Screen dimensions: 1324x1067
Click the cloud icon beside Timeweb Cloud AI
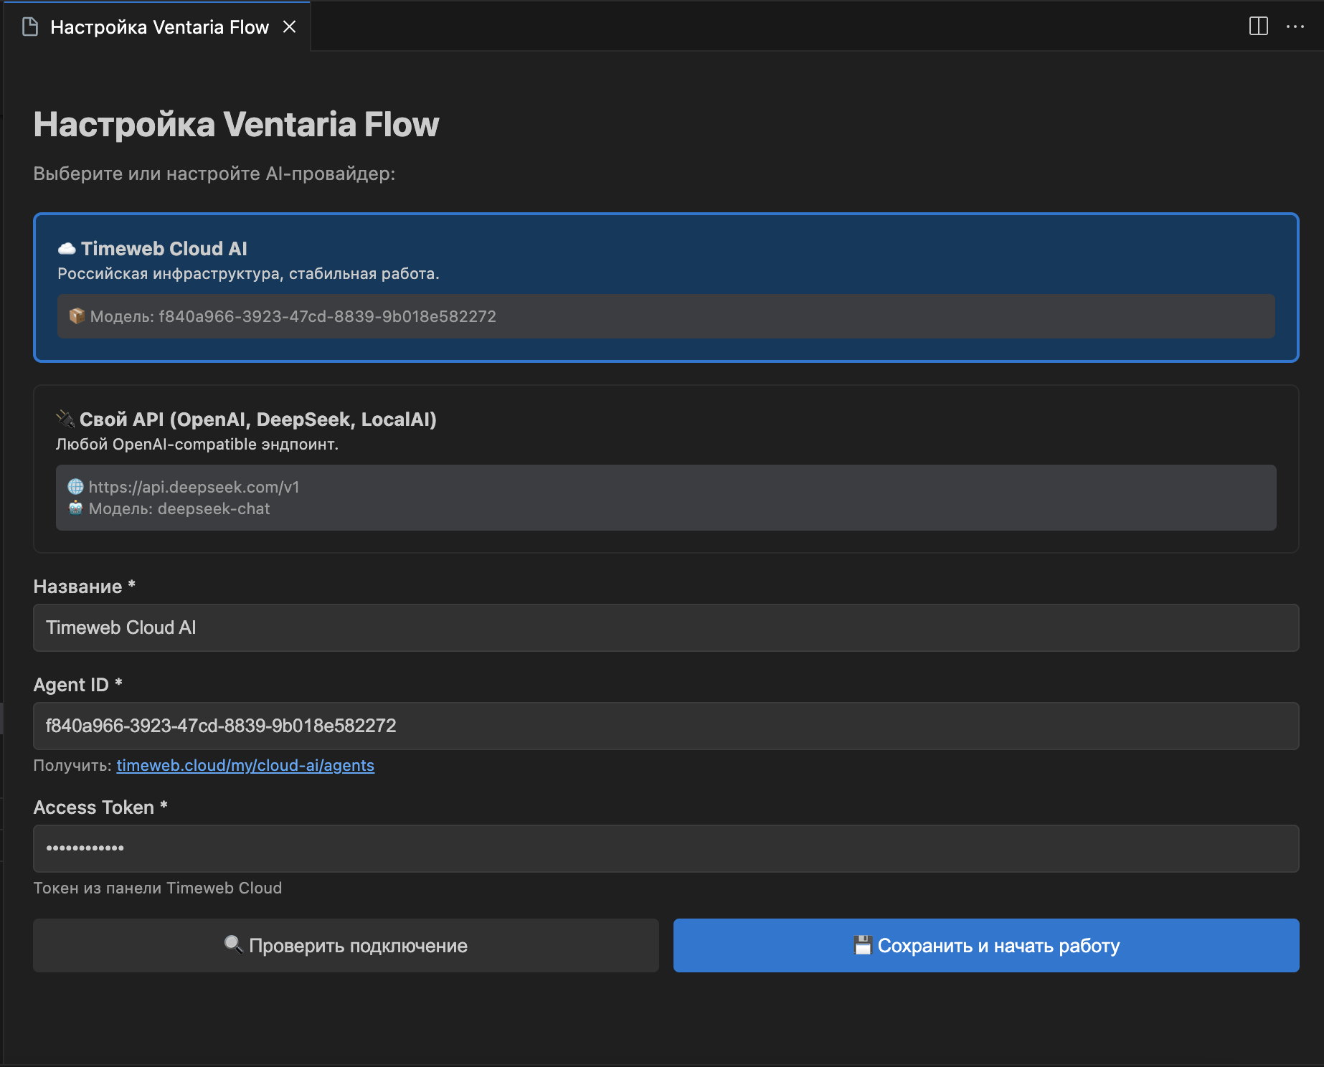pos(67,249)
